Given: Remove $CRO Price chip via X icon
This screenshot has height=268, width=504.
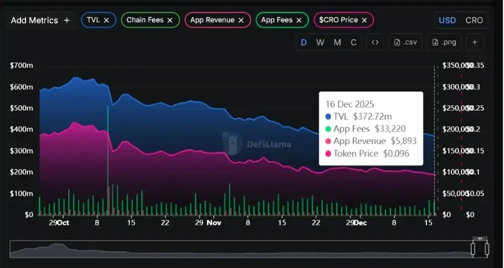Looking at the screenshot, I should click(364, 20).
